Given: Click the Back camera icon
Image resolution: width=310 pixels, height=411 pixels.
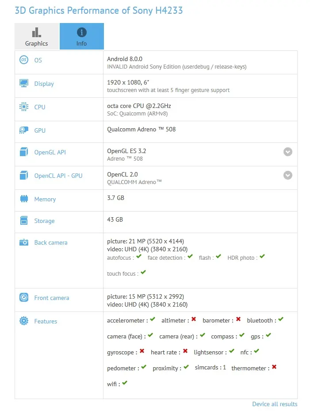Looking at the screenshot, I should pos(24,242).
